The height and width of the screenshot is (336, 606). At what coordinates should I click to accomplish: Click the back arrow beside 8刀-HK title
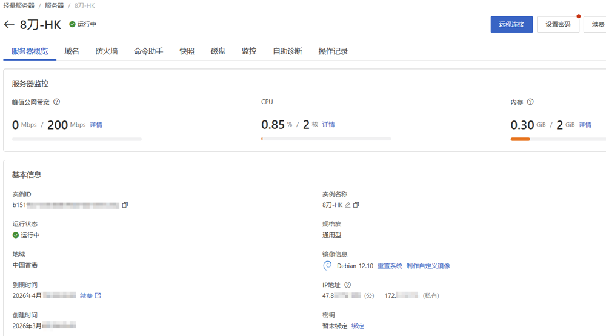click(8, 25)
